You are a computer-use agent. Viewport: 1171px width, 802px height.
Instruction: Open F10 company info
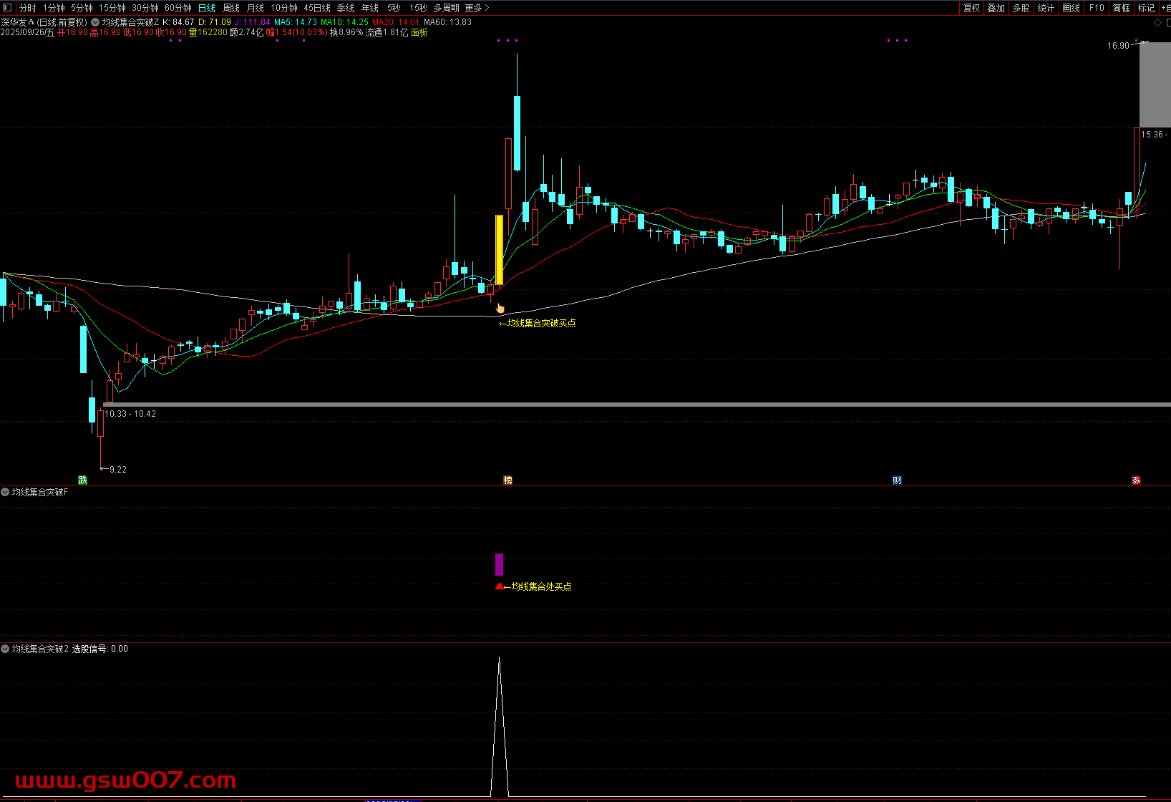pyautogui.click(x=1097, y=8)
